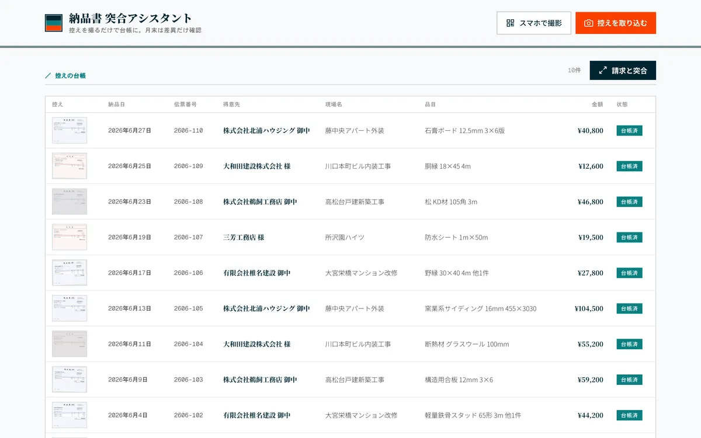Click date 2026年6月23日
701x438 pixels.
(130, 201)
